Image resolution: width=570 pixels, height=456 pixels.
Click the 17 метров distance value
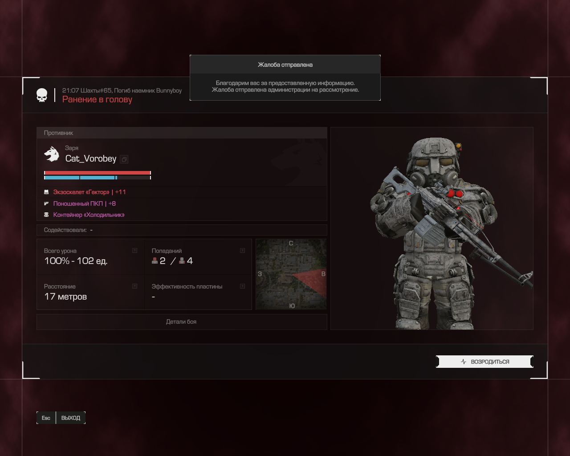[65, 297]
